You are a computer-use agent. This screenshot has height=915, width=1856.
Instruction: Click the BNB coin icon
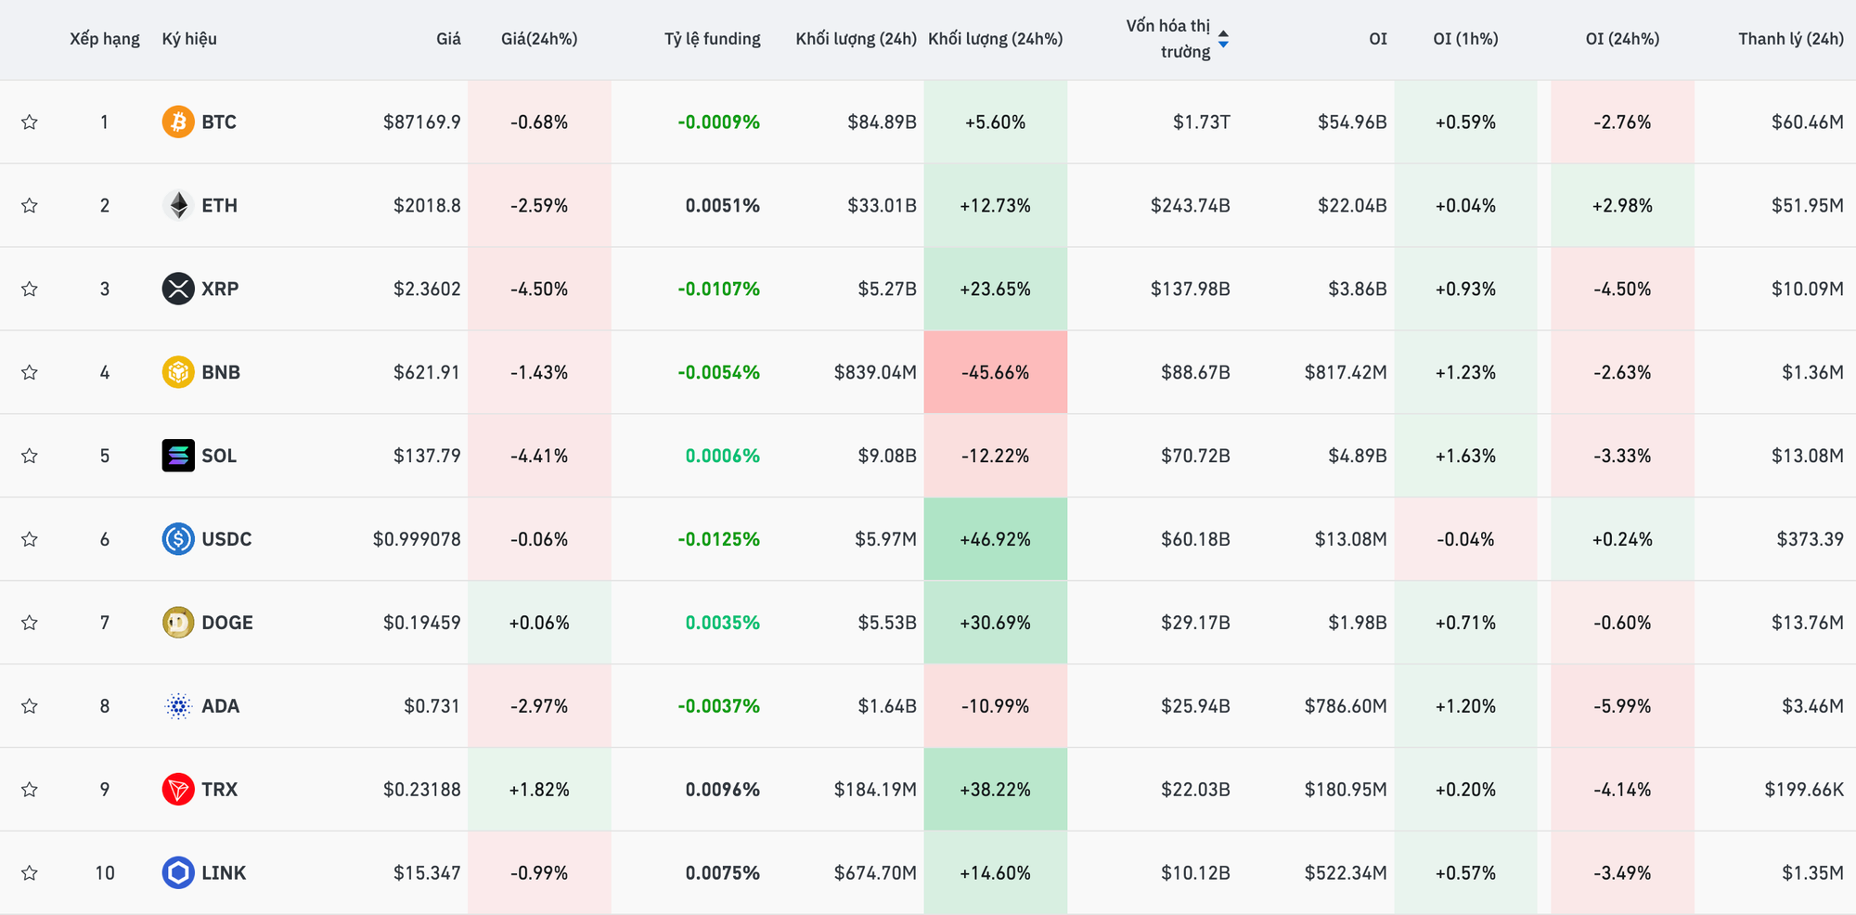[x=177, y=372]
